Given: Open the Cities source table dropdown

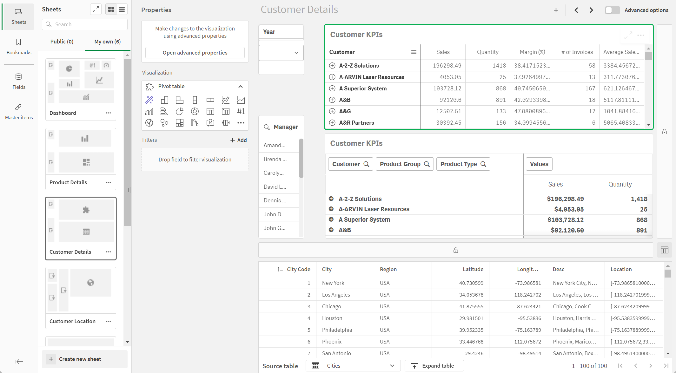Looking at the screenshot, I should [393, 365].
